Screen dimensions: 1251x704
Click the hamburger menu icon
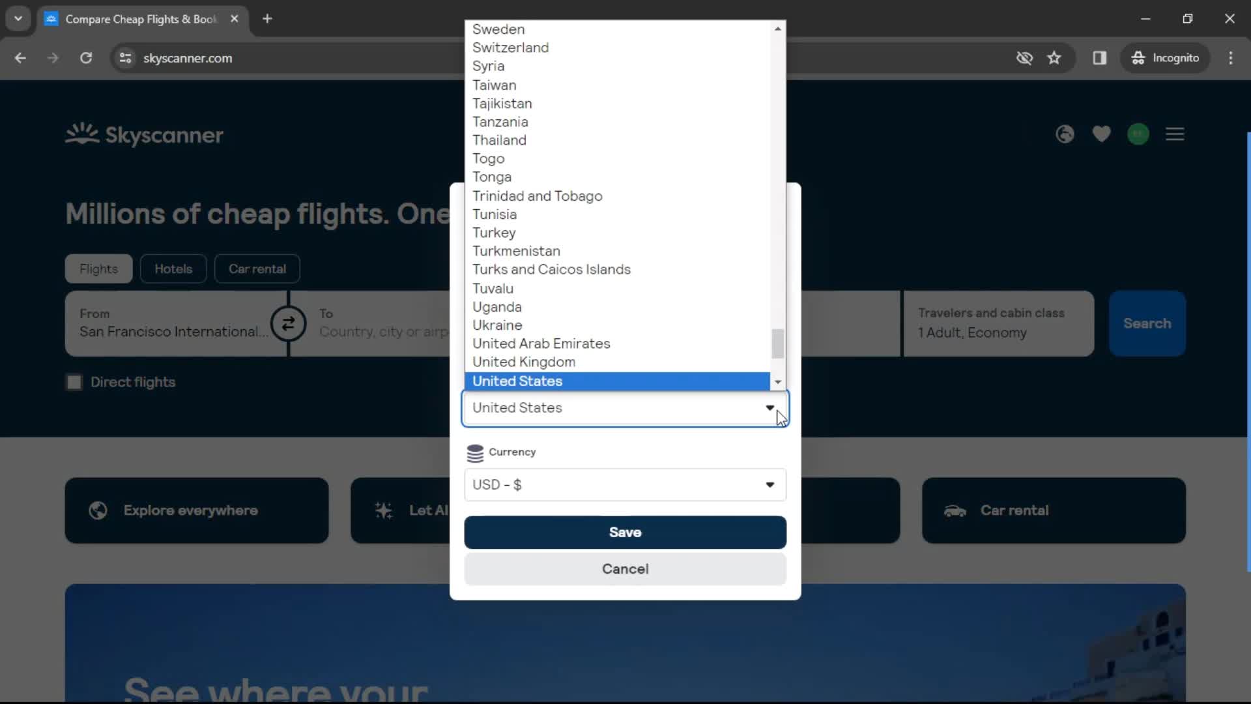[1175, 134]
